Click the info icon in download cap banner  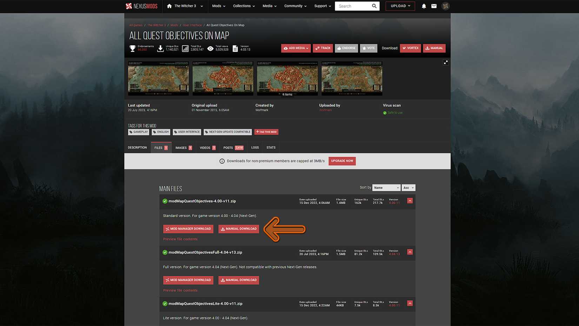coord(222,161)
